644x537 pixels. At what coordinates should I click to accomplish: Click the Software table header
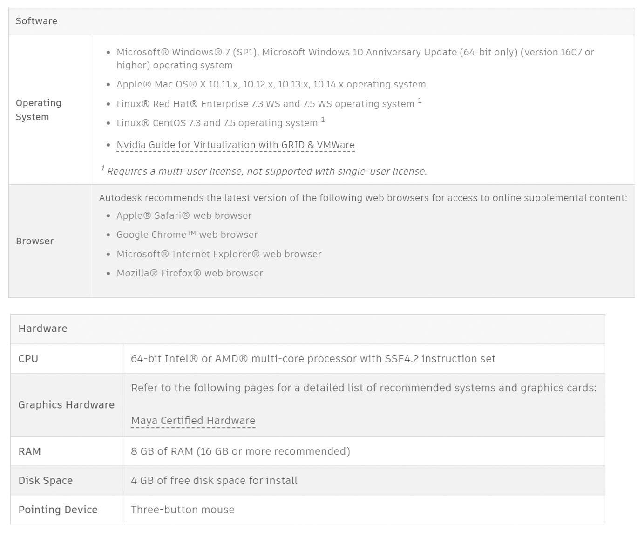[36, 21]
